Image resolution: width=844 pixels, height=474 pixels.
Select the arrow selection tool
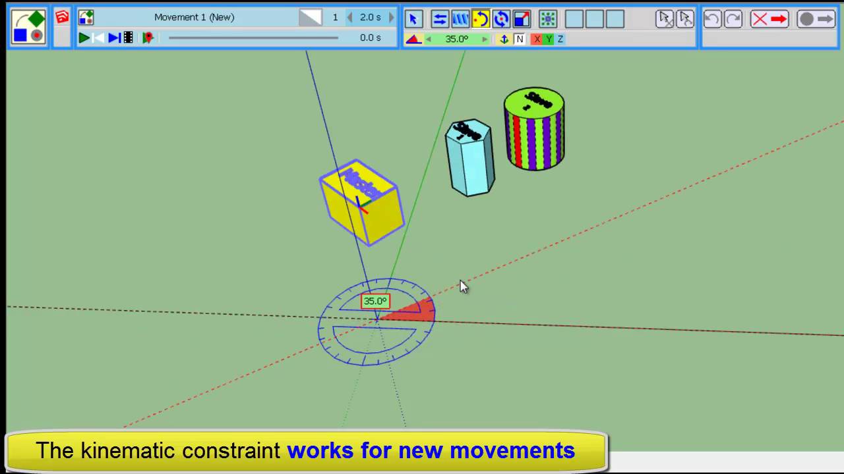pyautogui.click(x=413, y=18)
